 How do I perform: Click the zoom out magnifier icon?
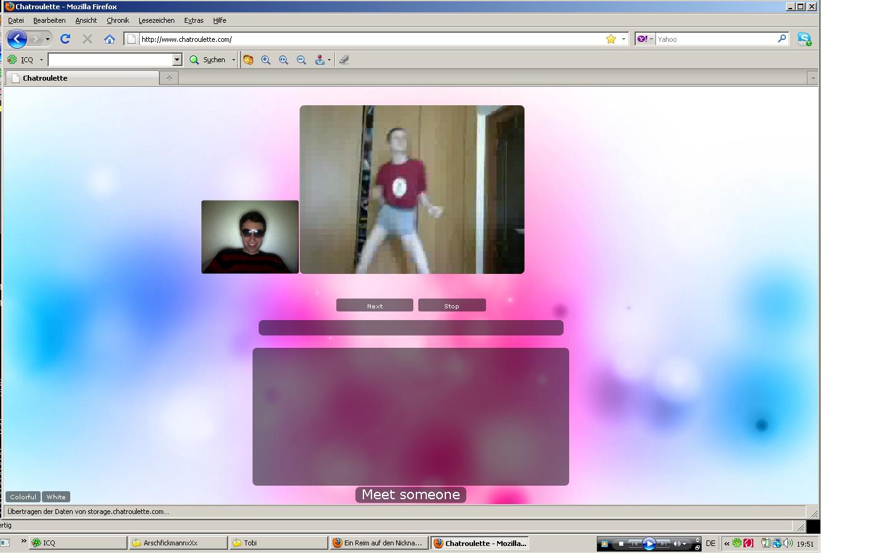(301, 60)
